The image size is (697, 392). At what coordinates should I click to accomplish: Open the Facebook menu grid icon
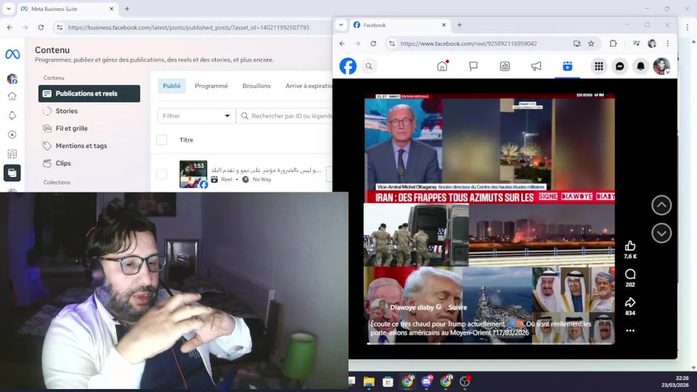click(x=599, y=66)
